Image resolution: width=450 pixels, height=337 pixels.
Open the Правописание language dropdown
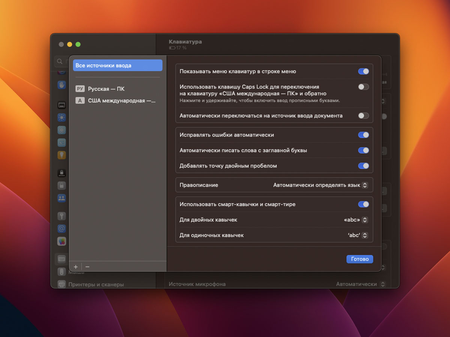click(320, 185)
